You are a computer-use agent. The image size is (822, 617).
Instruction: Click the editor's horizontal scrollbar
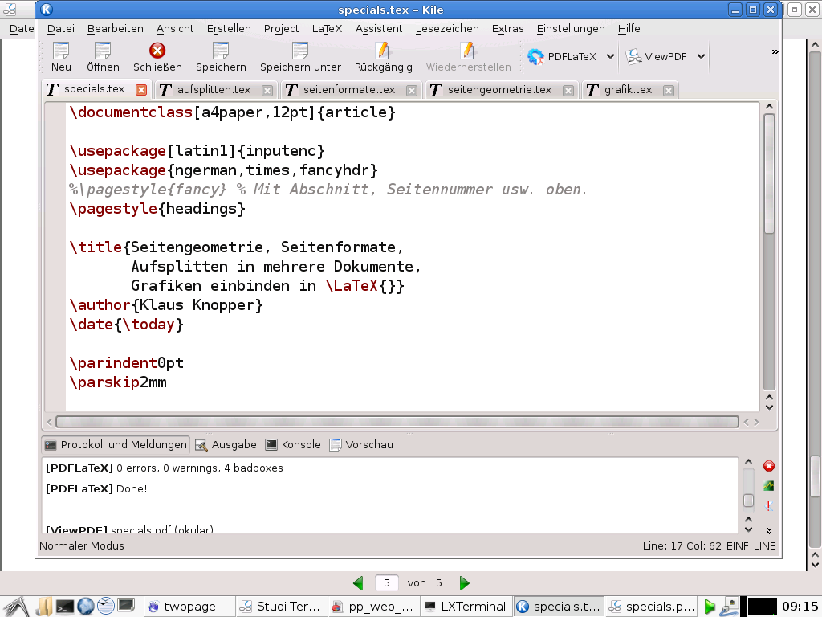click(x=397, y=422)
